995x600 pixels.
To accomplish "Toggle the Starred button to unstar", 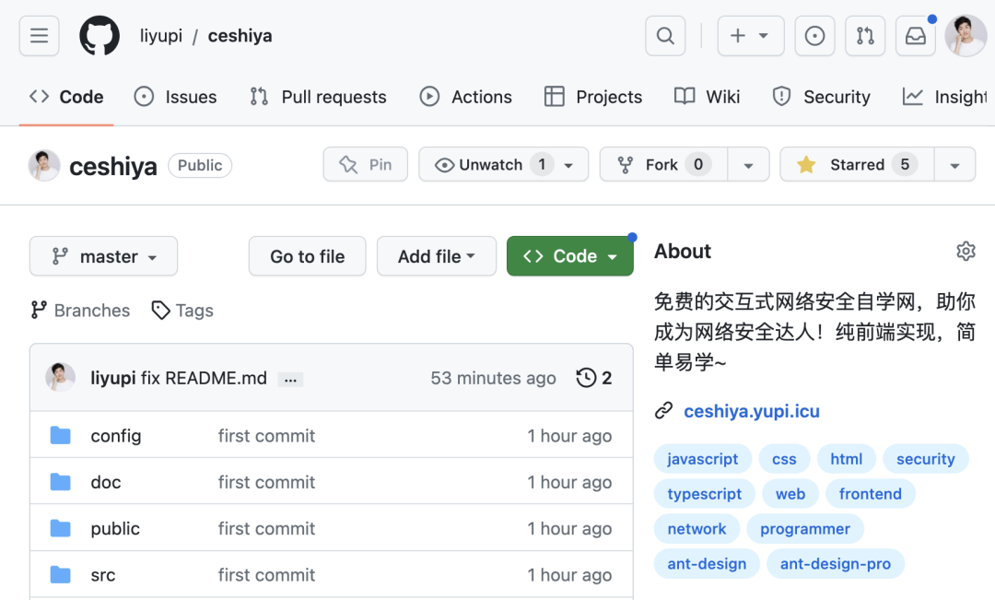I will (856, 165).
